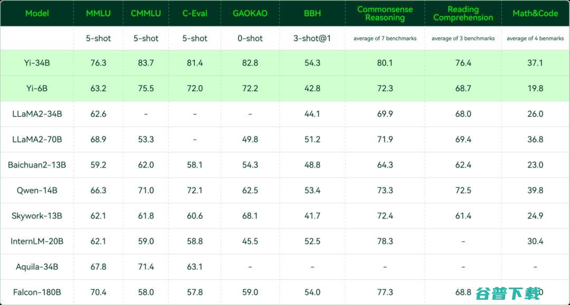Image resolution: width=570 pixels, height=305 pixels.
Task: Click the BBH column header
Action: [312, 13]
